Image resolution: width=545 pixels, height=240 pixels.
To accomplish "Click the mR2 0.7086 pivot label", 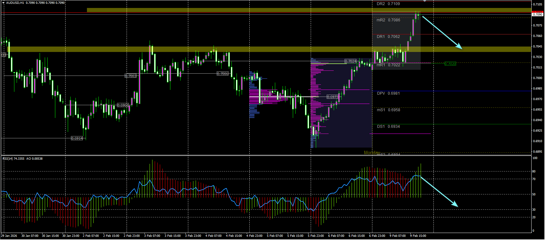I will 388,20.
